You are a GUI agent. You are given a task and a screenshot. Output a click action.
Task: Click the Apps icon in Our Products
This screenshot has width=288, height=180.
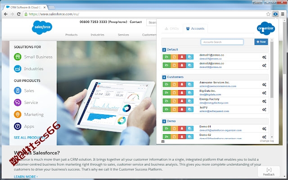tap(18, 126)
